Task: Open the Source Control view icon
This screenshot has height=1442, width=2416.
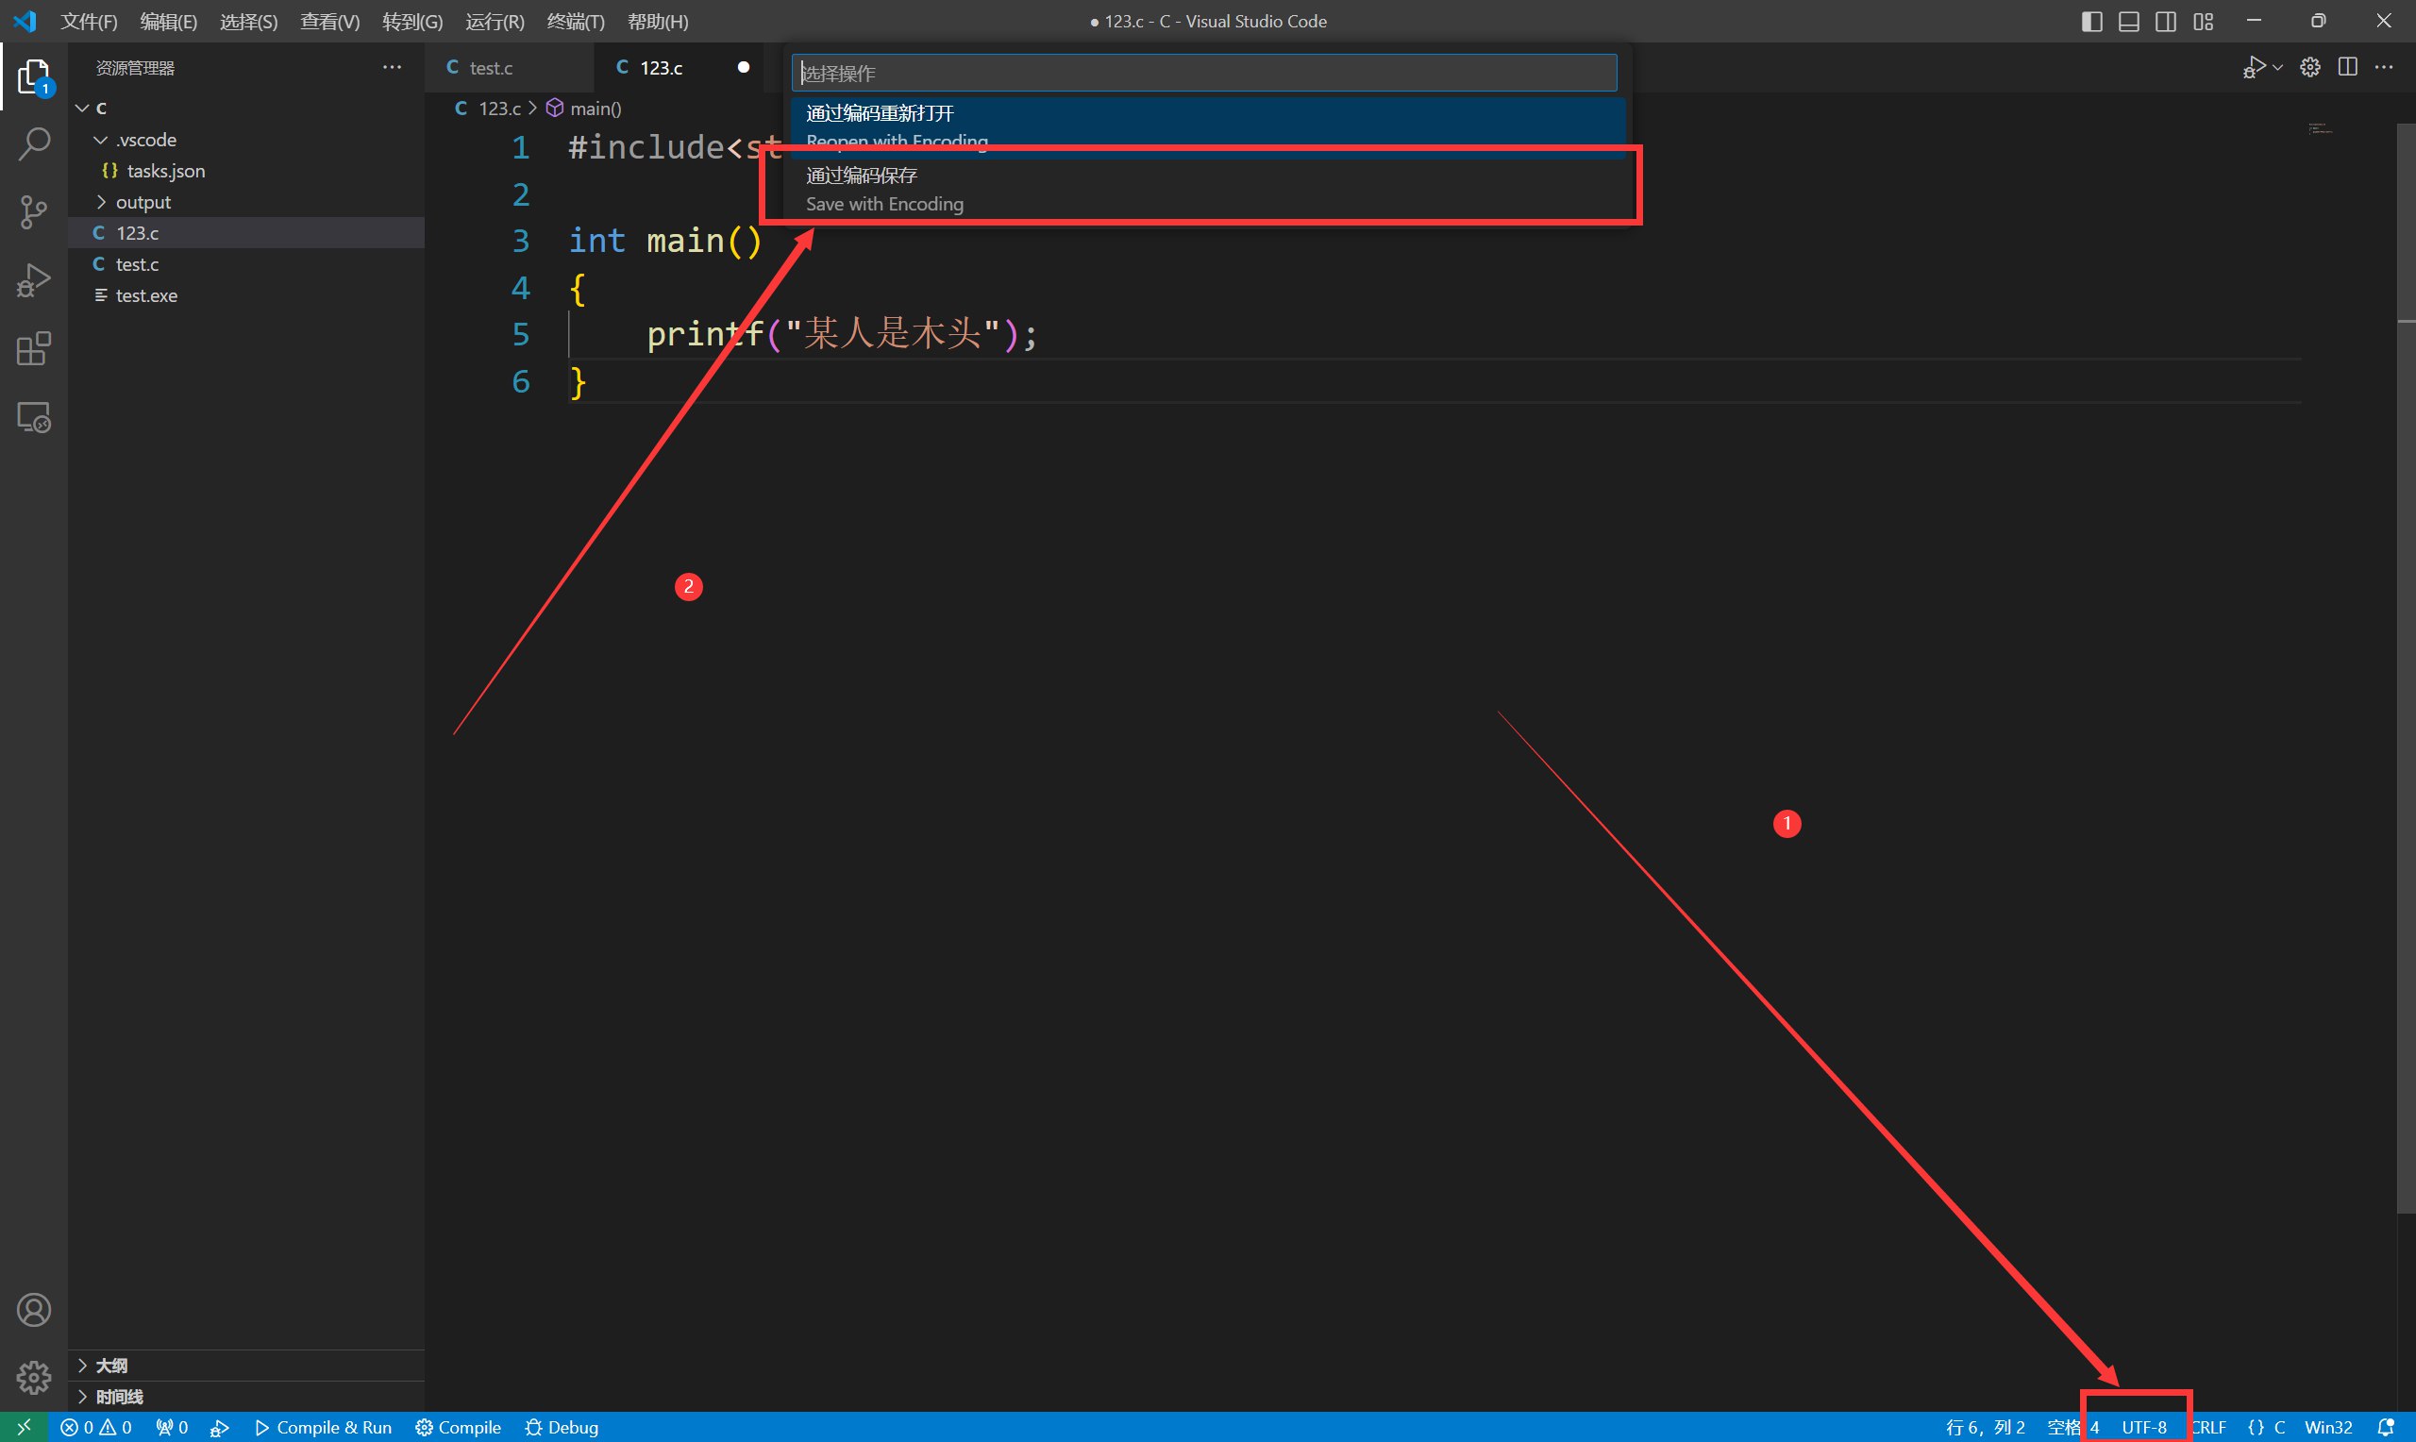Action: (x=34, y=211)
